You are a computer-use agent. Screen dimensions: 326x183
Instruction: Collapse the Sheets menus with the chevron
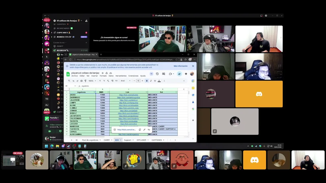click(184, 81)
